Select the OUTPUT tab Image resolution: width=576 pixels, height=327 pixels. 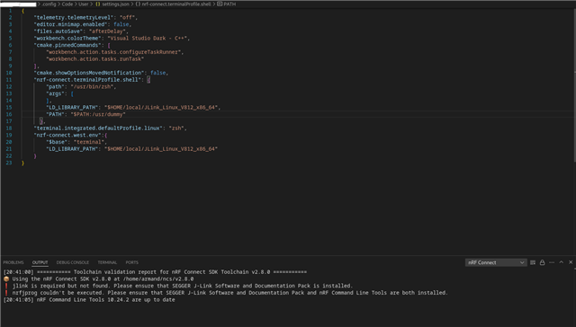pos(40,262)
